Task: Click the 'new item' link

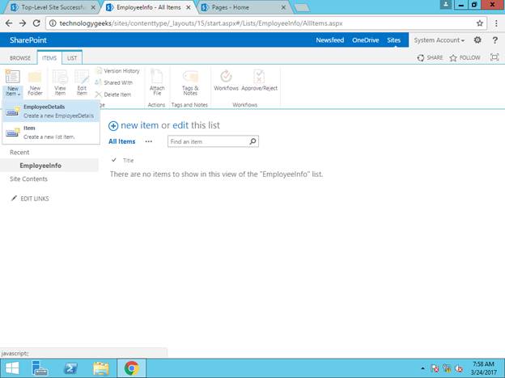Action: pos(139,125)
